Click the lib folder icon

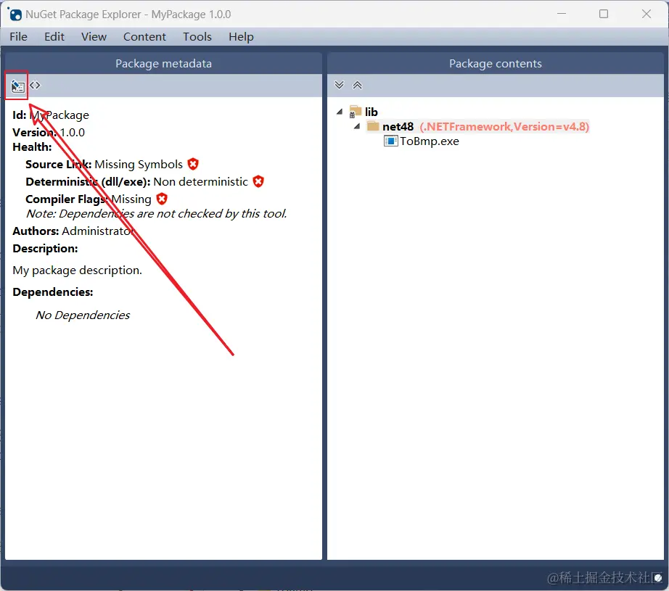point(355,112)
